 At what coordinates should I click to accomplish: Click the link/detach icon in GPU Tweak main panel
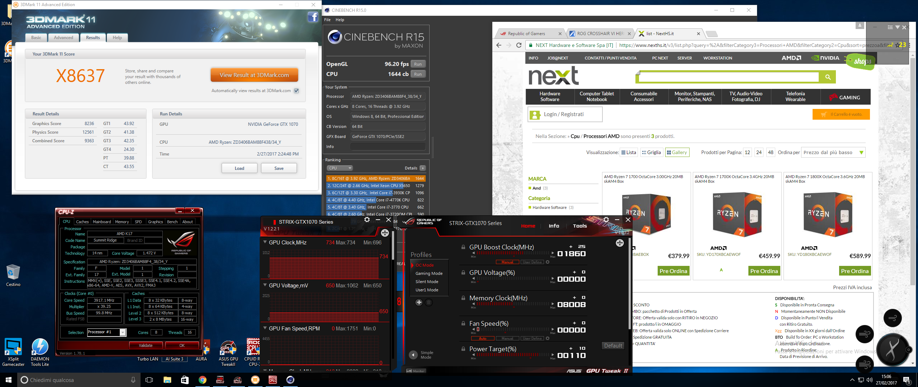point(620,243)
